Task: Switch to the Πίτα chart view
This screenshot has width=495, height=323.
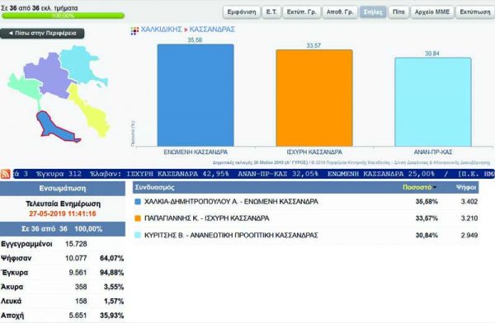Action: pyautogui.click(x=398, y=12)
